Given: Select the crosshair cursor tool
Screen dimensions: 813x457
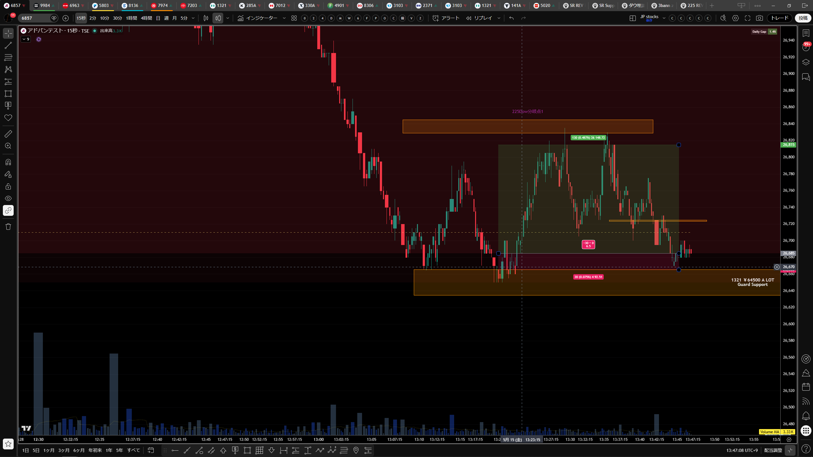Looking at the screenshot, I should click(8, 33).
